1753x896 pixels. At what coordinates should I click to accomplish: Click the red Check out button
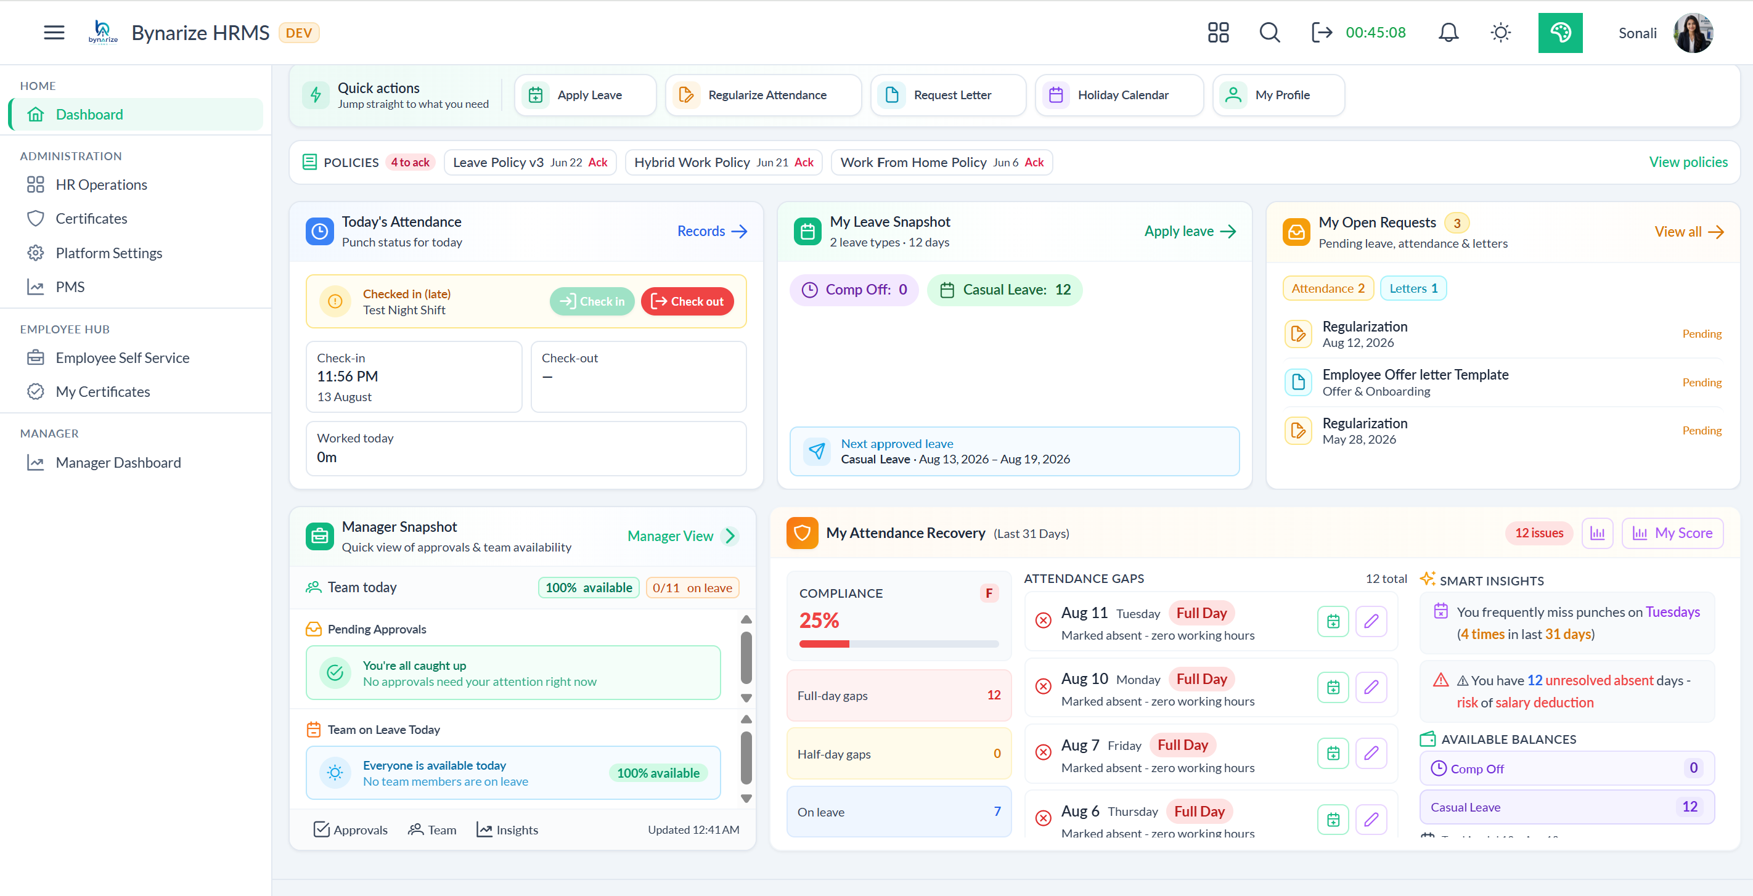[687, 301]
